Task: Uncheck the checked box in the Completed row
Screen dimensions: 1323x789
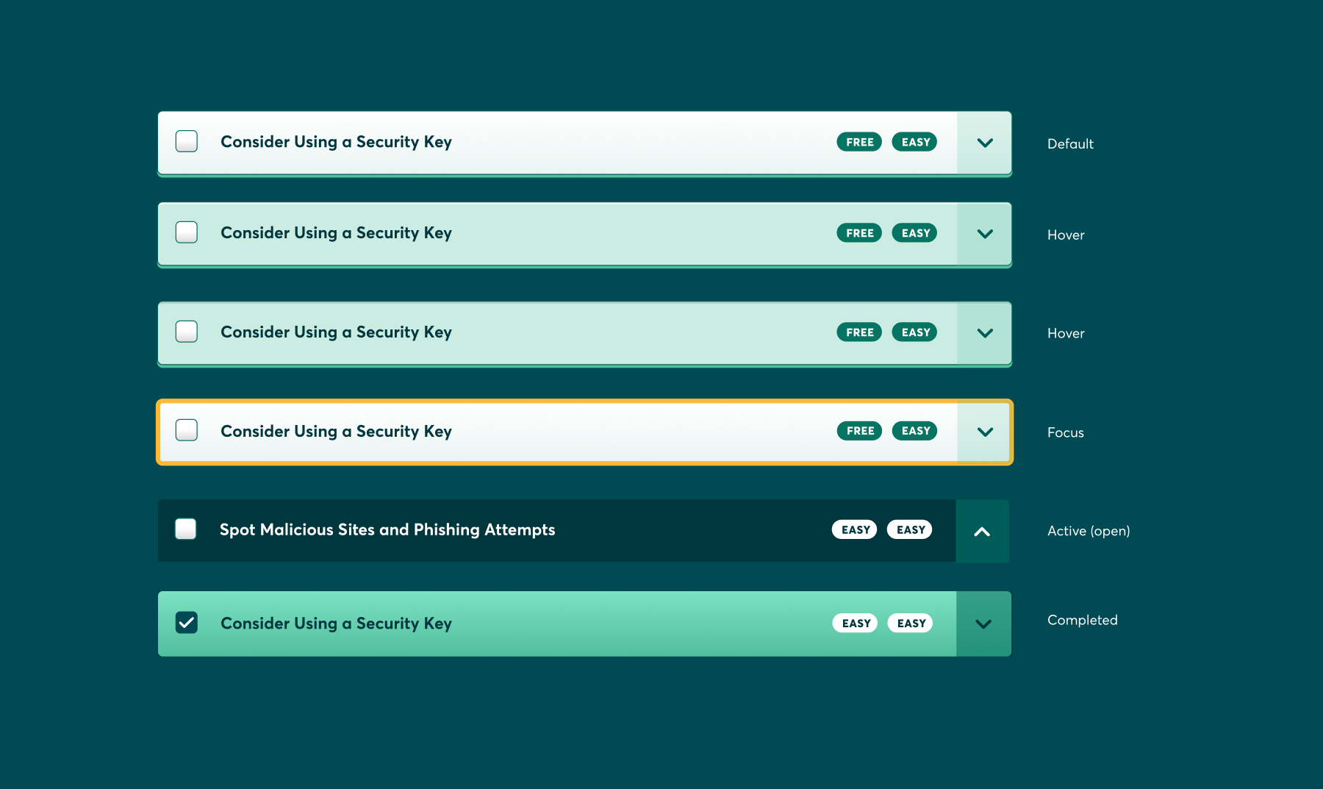Action: coord(187,622)
